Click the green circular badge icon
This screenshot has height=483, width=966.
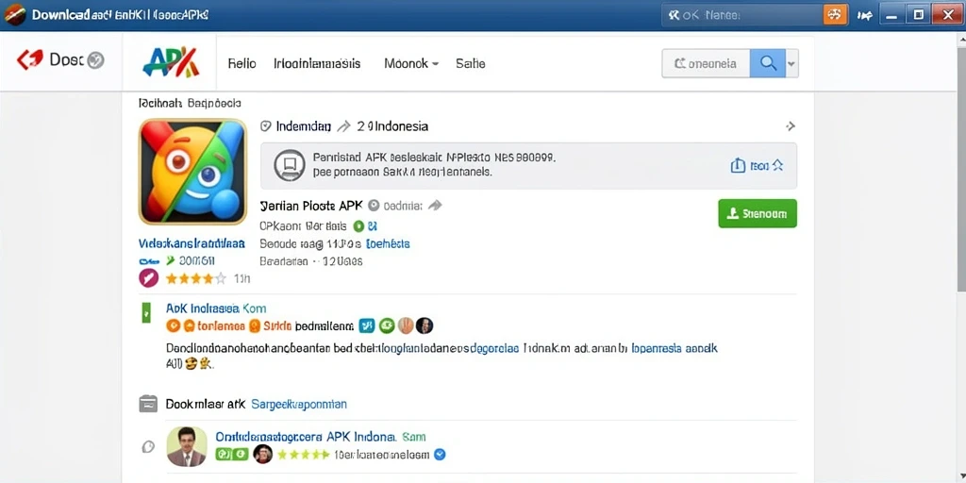coord(387,325)
